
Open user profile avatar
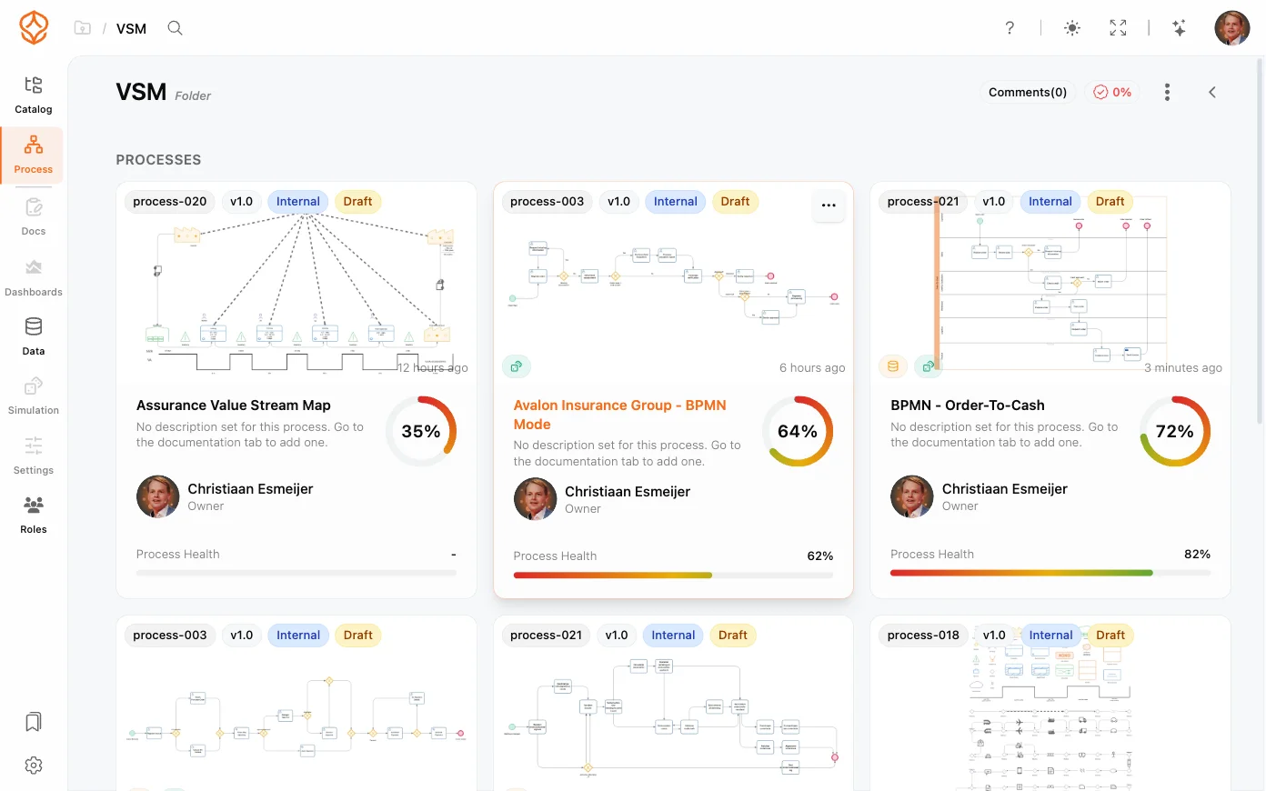pyautogui.click(x=1232, y=28)
